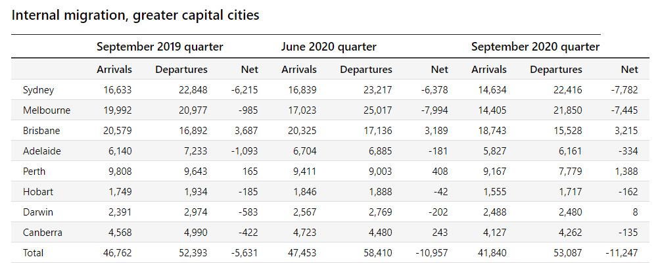Click the Melbourne row label
The height and width of the screenshot is (276, 660).
46,110
